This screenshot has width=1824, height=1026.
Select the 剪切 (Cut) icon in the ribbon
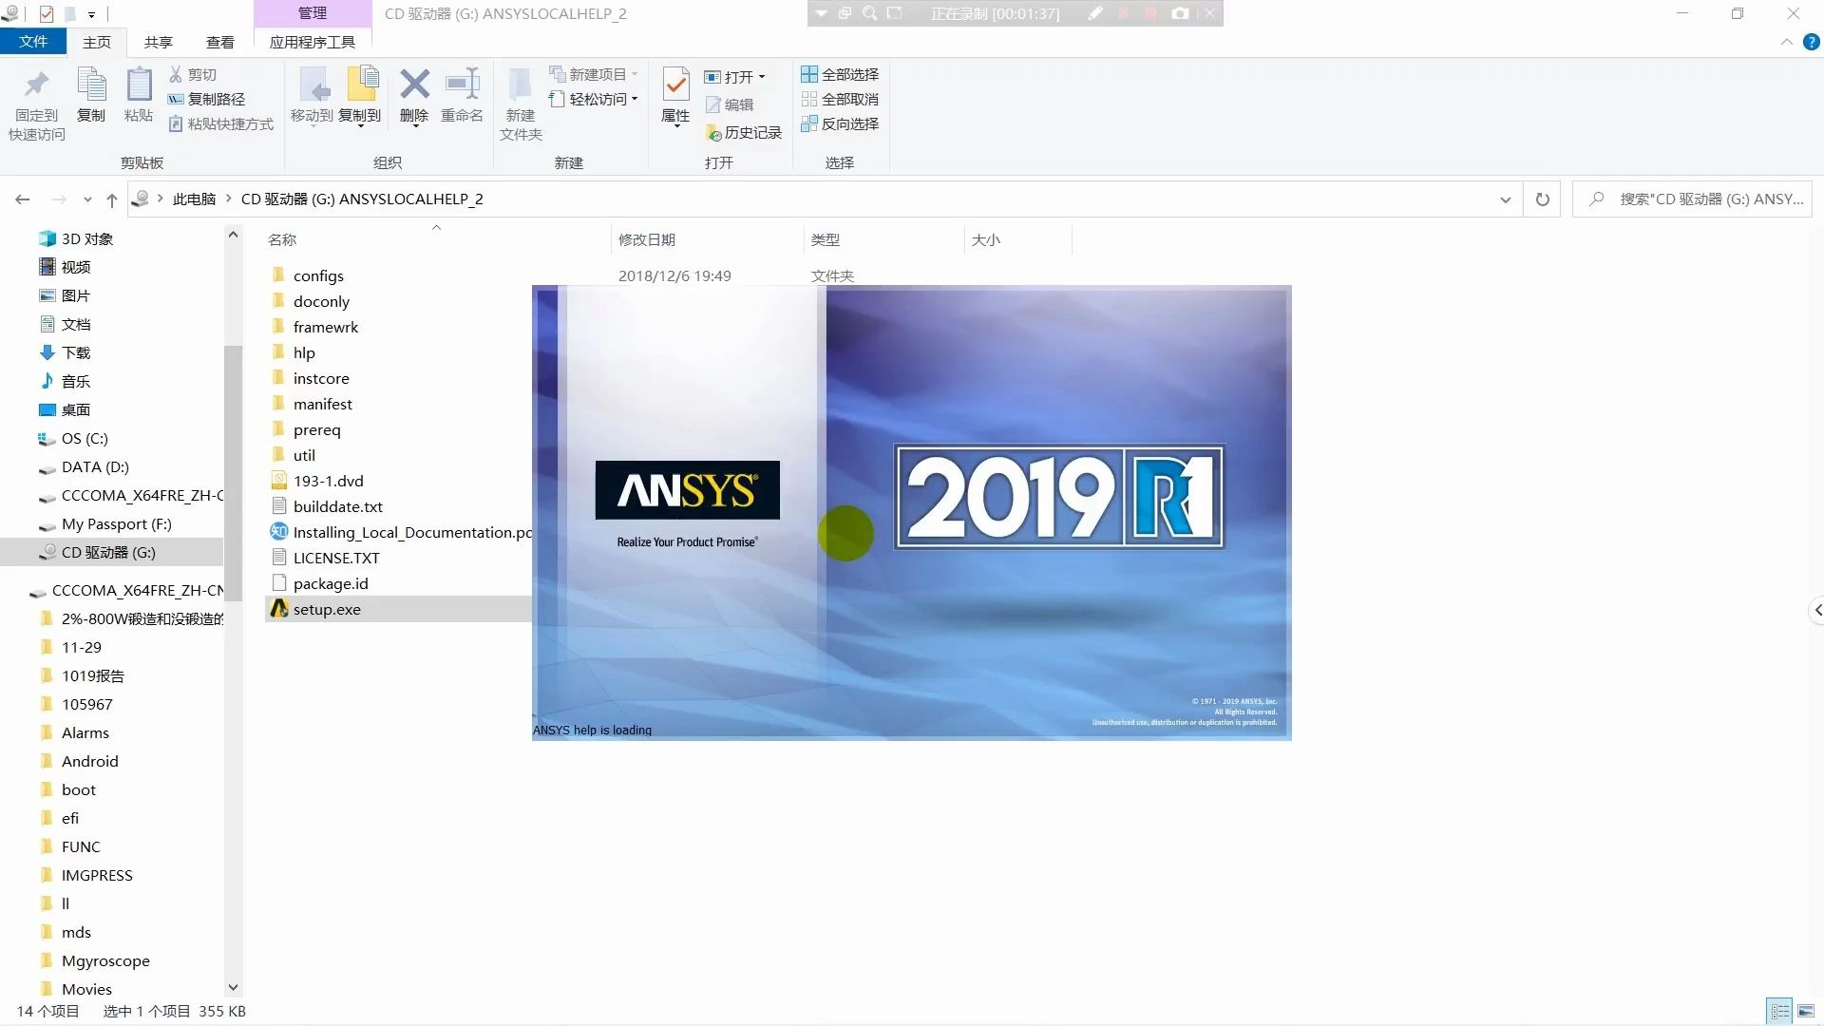pos(176,74)
